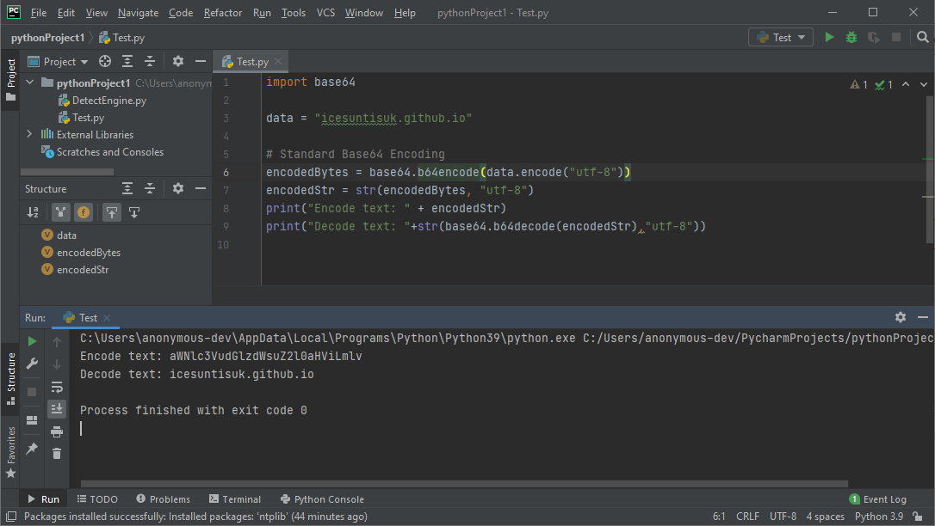935x526 pixels.
Task: Toggle soft-wrap in Run console
Action: (x=57, y=388)
